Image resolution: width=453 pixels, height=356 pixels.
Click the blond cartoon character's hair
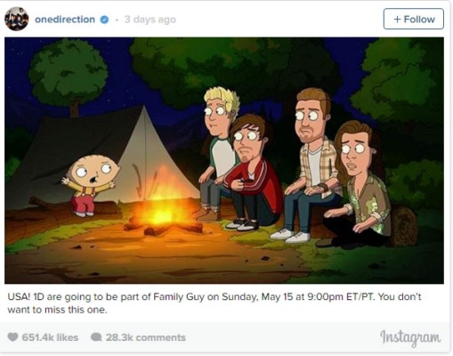[223, 99]
